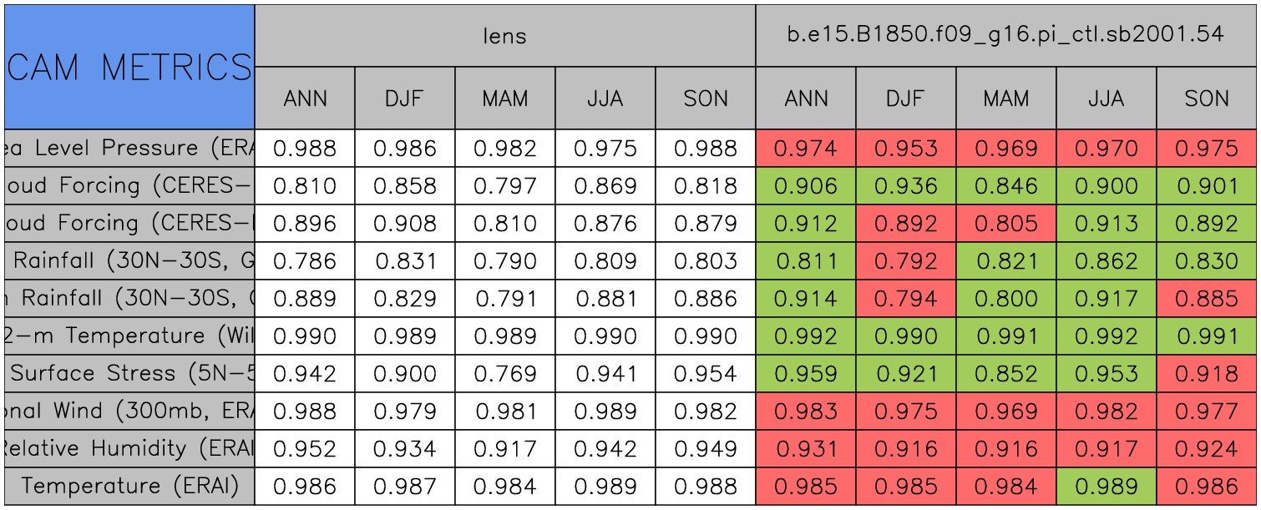Click the 2-m Temperature row label
This screenshot has height=510, width=1261.
[x=129, y=336]
